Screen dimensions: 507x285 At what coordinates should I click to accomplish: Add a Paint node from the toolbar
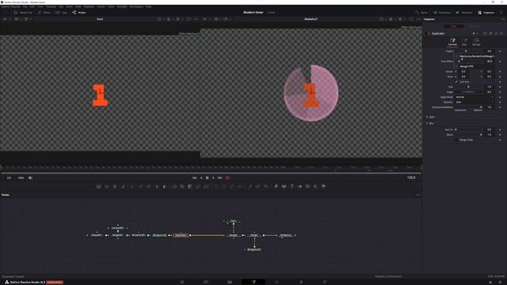click(x=123, y=187)
